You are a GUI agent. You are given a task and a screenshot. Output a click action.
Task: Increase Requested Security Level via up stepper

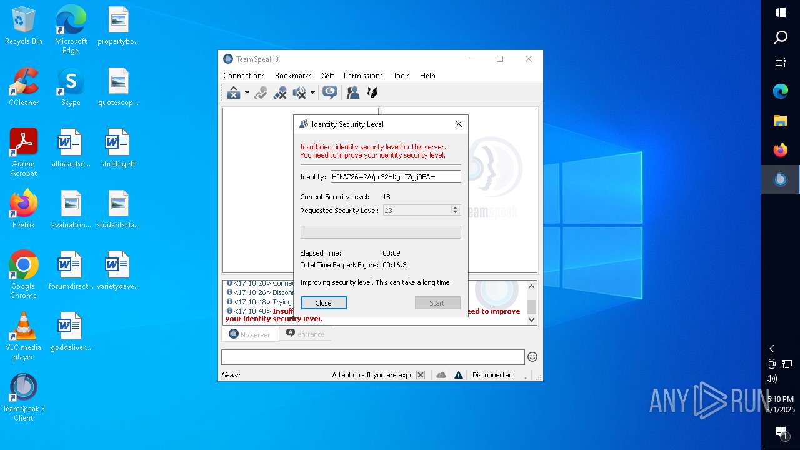[456, 208]
